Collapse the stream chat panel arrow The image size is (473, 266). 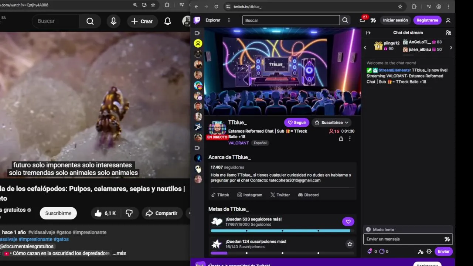368,33
